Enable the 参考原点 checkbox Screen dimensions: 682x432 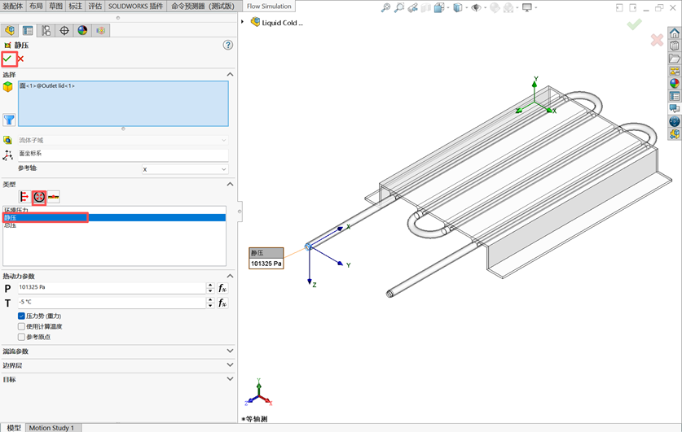click(21, 337)
